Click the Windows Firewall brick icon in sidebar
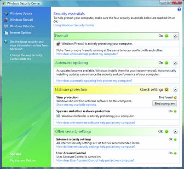 6,20
